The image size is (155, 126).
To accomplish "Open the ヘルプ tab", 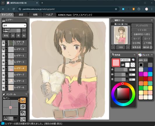I will click(49, 15).
